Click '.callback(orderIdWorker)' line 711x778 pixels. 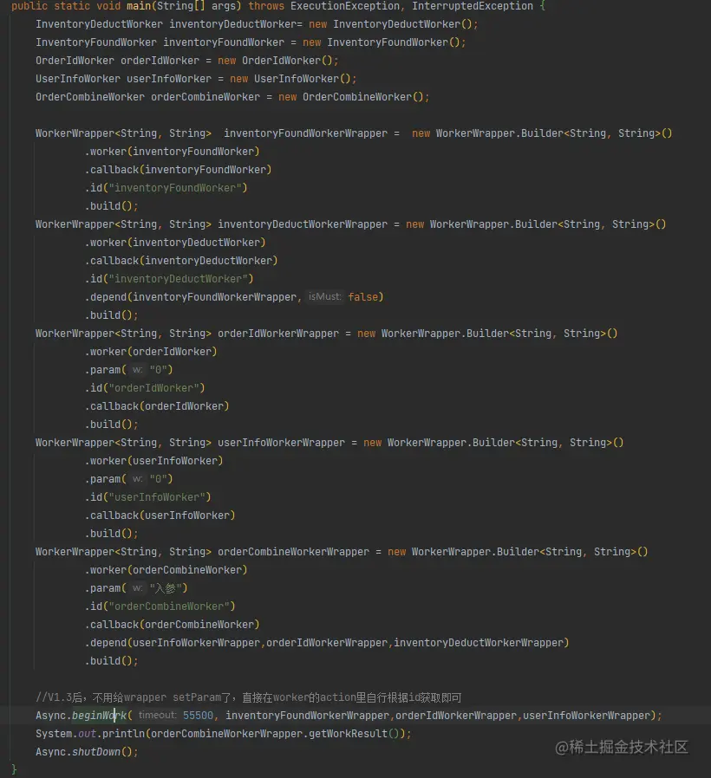tap(157, 406)
